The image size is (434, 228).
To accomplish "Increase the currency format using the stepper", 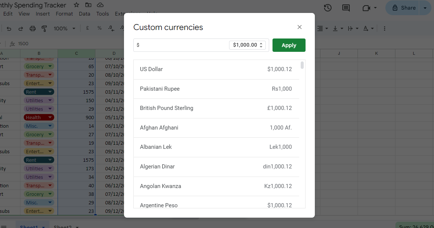I will 261,43.
